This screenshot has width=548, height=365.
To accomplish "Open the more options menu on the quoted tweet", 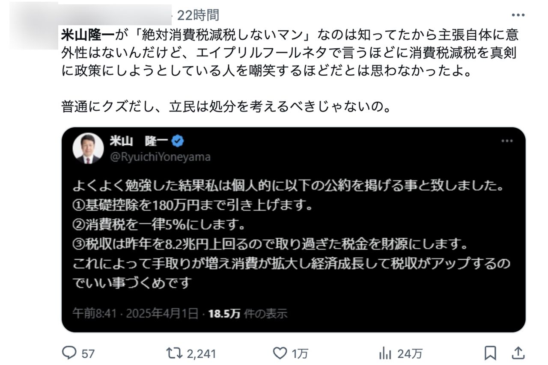I will (x=507, y=141).
